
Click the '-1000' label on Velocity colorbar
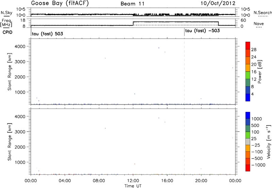point(258,165)
